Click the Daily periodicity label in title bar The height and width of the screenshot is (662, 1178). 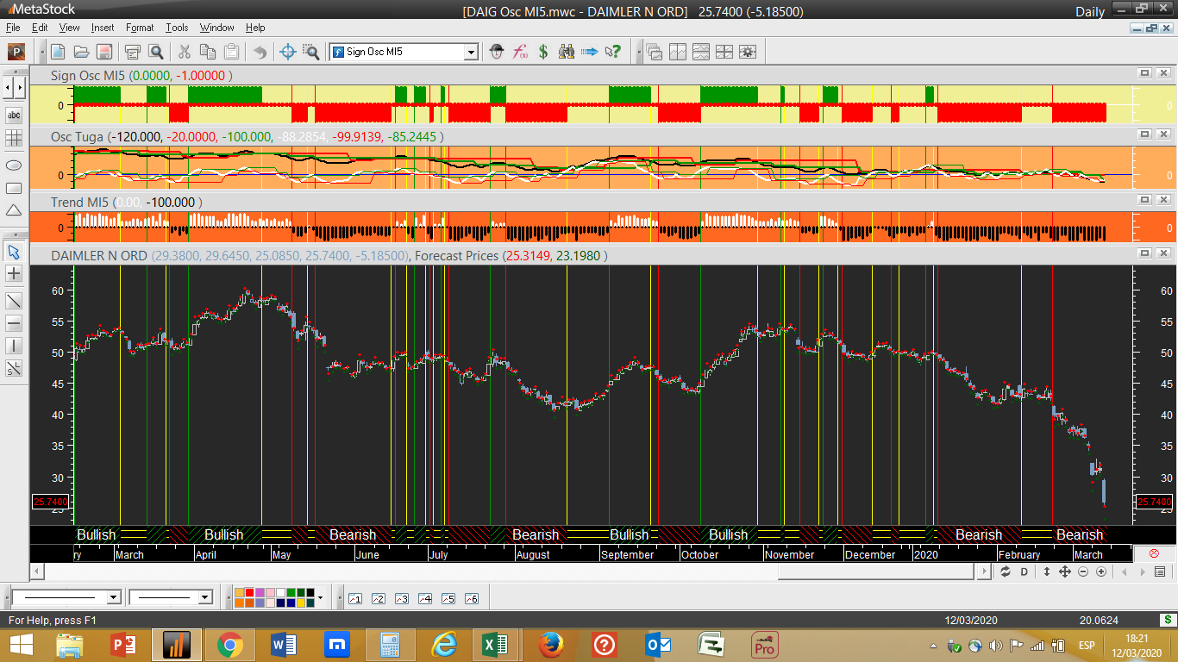coord(1089,11)
